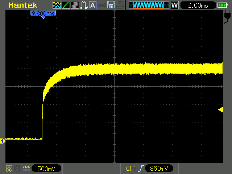The width and height of the screenshot is (232, 174).
Task: Click the Hantek brand logo
Action: click(23, 5)
